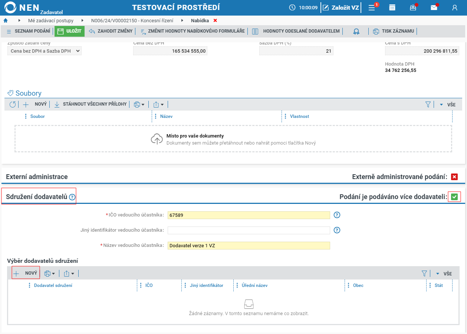Image resolution: width=467 pixels, height=334 pixels.
Task: Open SEZNAM PODÁNÍ in toolbar
Action: click(28, 31)
